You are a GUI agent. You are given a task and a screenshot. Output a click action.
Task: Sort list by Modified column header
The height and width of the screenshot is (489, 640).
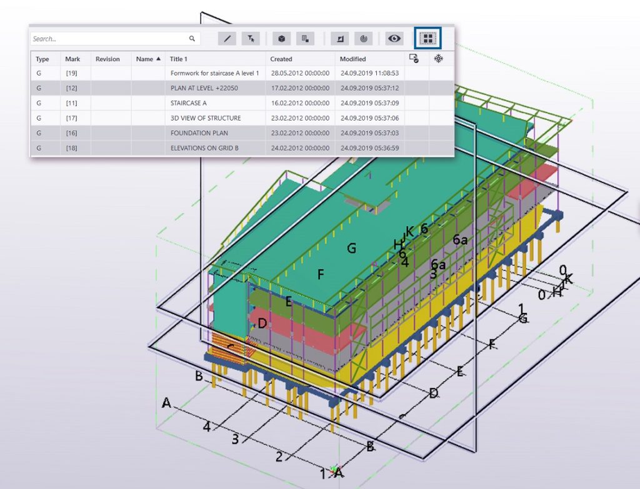[352, 59]
